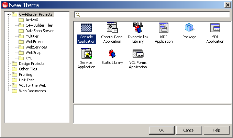Image resolution: width=233 pixels, height=138 pixels.
Task: Open the WebSnap category
Action: (33, 53)
